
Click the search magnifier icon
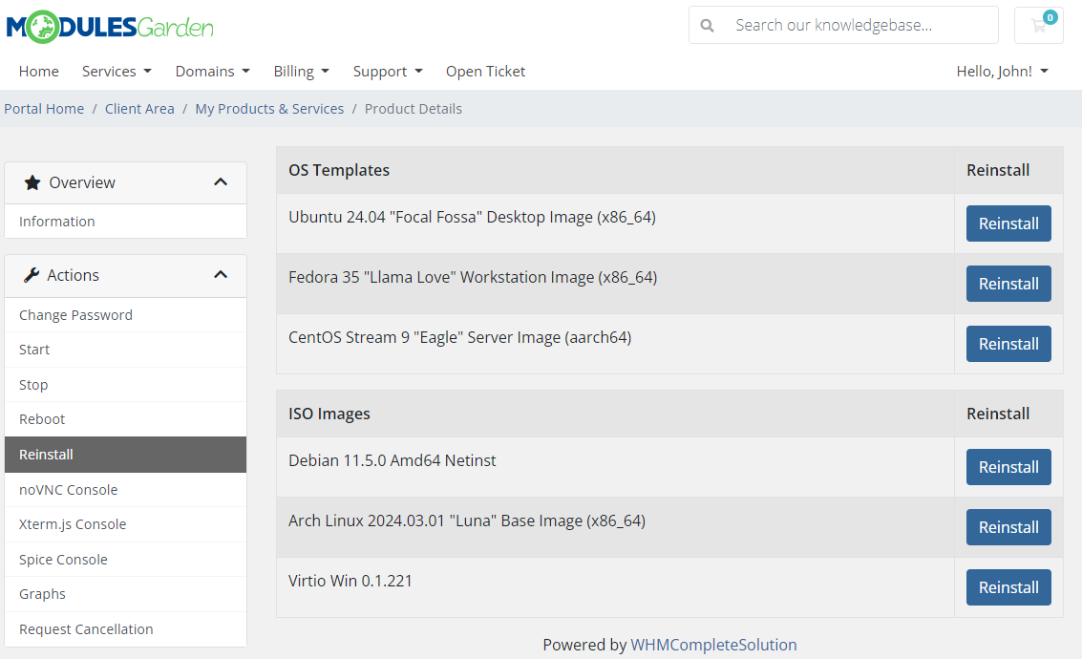pos(707,25)
